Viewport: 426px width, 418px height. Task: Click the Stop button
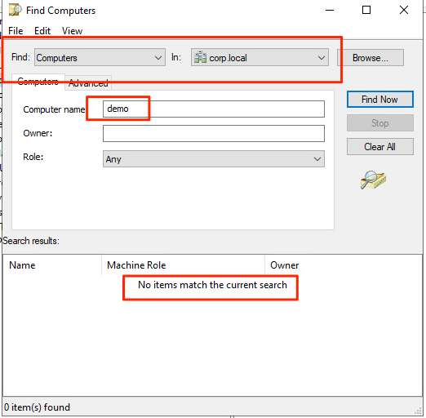pyautogui.click(x=380, y=123)
